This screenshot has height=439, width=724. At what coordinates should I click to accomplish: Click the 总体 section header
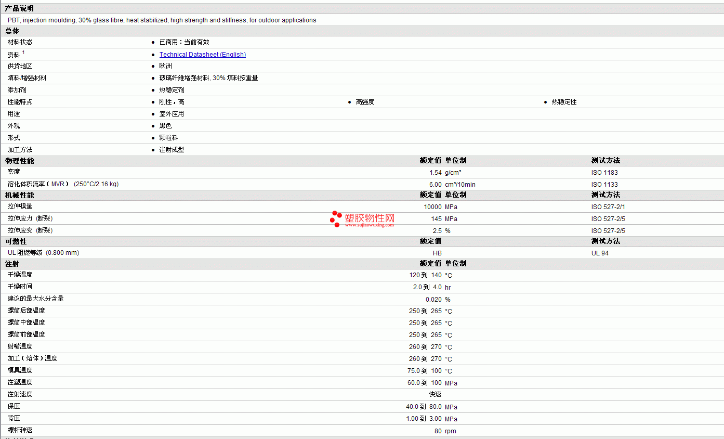[x=12, y=31]
